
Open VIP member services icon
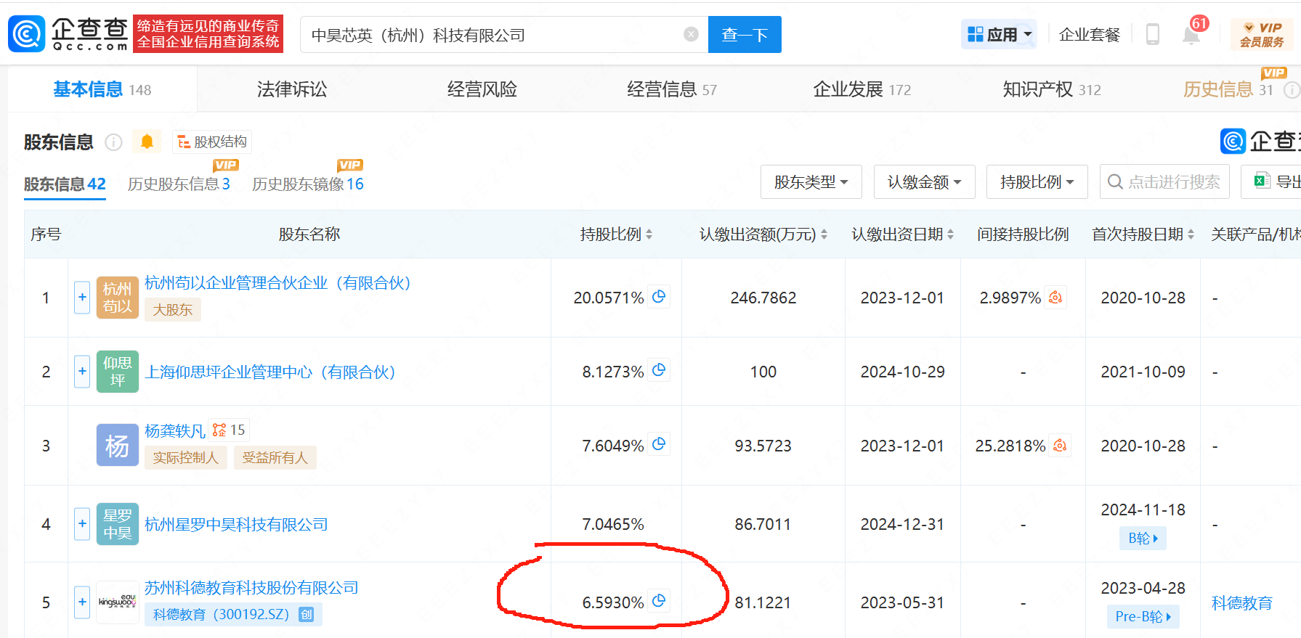tap(1262, 34)
